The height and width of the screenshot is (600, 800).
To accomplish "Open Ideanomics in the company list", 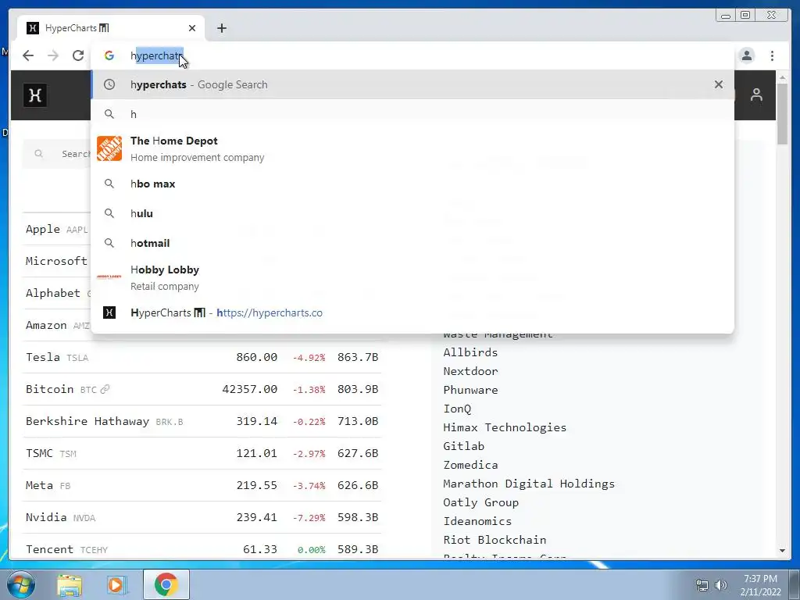I will pyautogui.click(x=477, y=521).
